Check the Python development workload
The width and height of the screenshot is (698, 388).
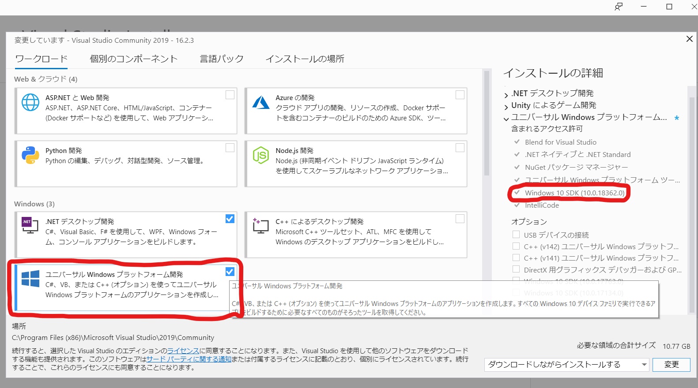(230, 148)
